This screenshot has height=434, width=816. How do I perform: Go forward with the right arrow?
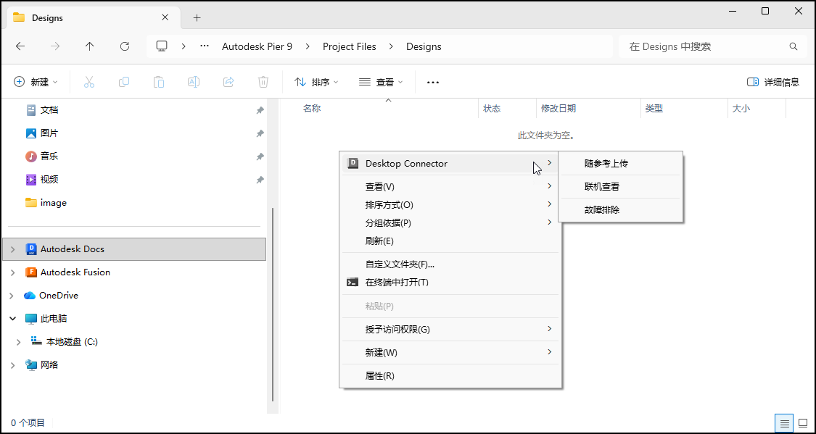55,46
